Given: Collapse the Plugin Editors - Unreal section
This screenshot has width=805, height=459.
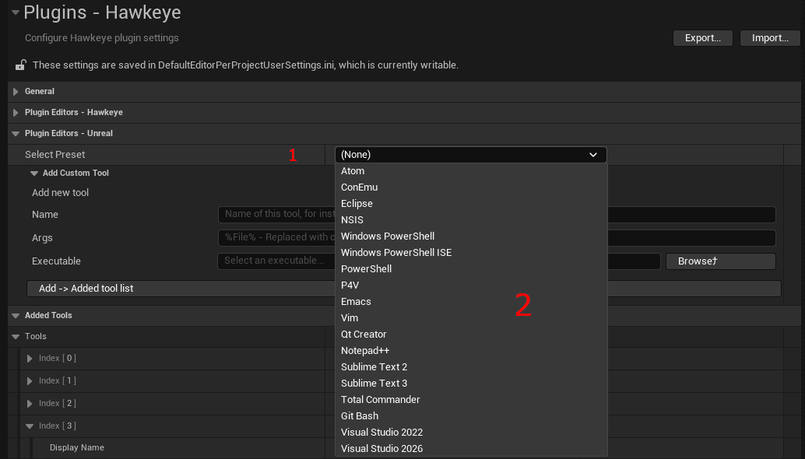Looking at the screenshot, I should (x=14, y=133).
